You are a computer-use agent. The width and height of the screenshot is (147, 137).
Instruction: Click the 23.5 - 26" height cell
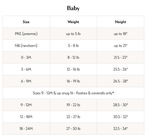click(x=120, y=69)
